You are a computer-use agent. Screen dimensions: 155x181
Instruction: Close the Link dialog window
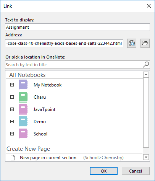(149, 6)
